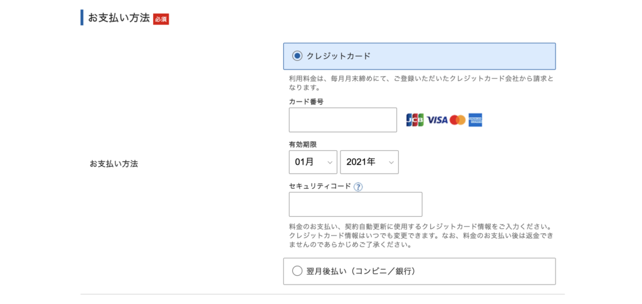
Task: Click the red 必須 required badge
Action: click(161, 19)
